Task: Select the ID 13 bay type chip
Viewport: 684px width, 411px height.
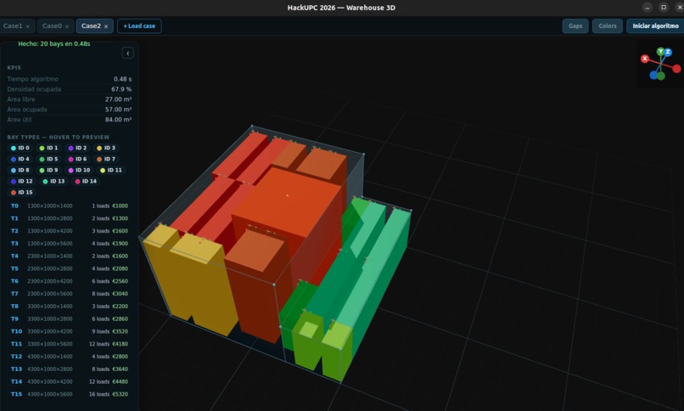Action: (53, 181)
